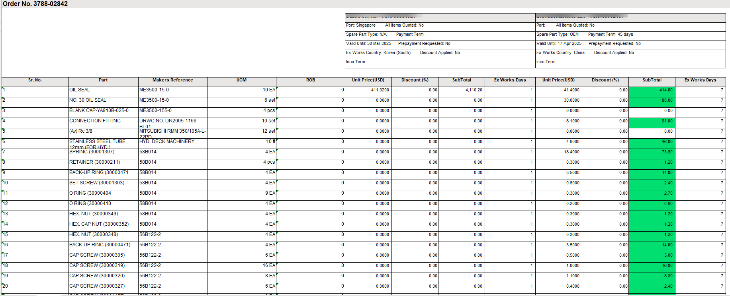
Task: Select the "HEX. CAP NUT (30000352)" cell
Action: pyautogui.click(x=99, y=224)
